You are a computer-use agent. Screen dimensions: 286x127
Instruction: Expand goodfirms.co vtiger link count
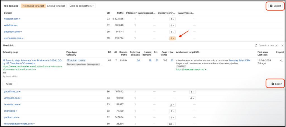(192, 92)
